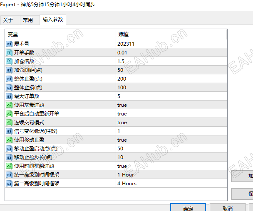Click the 取消 button
Viewport: 253px width, 211px height.
[228, 208]
